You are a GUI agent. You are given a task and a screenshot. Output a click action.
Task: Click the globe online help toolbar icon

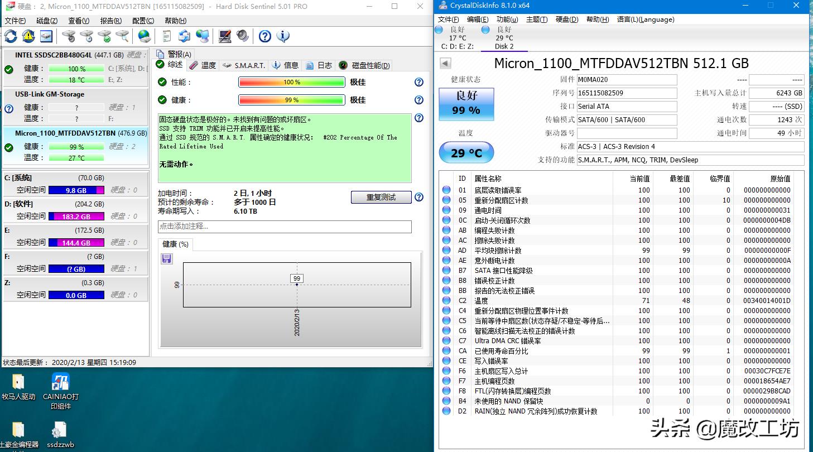pyautogui.click(x=144, y=36)
